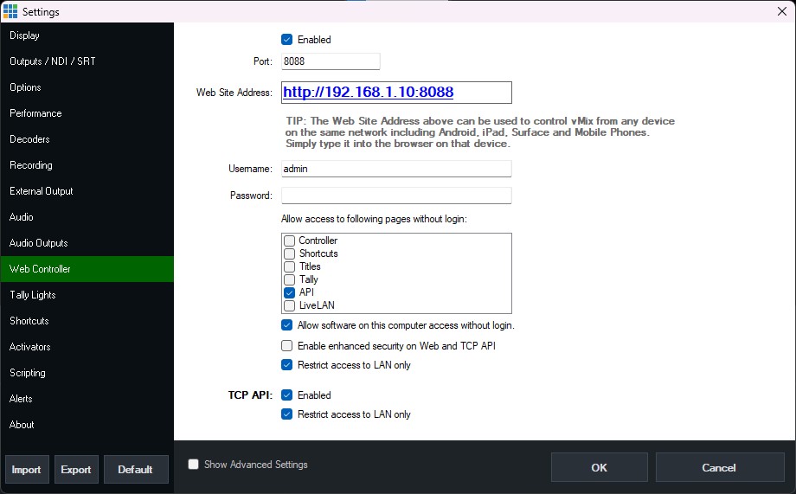Open Audio Outputs settings
This screenshot has height=494, width=796.
coord(87,243)
